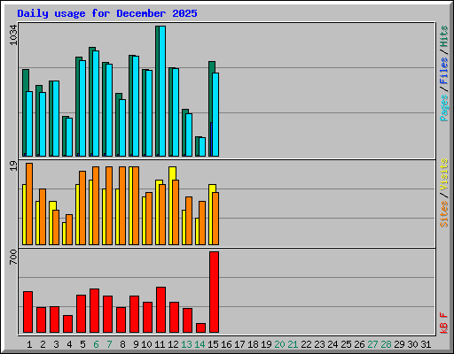
Task: Select the yellow visits bar for day 9
Action: 131,205
